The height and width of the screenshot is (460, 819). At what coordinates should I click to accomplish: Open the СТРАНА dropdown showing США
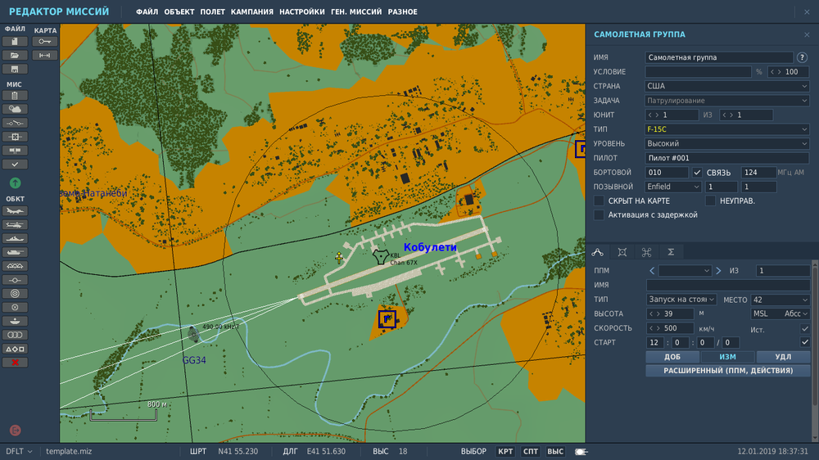pyautogui.click(x=727, y=86)
